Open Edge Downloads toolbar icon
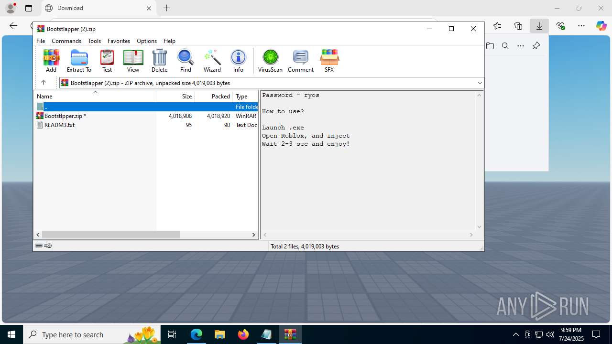 [x=539, y=26]
